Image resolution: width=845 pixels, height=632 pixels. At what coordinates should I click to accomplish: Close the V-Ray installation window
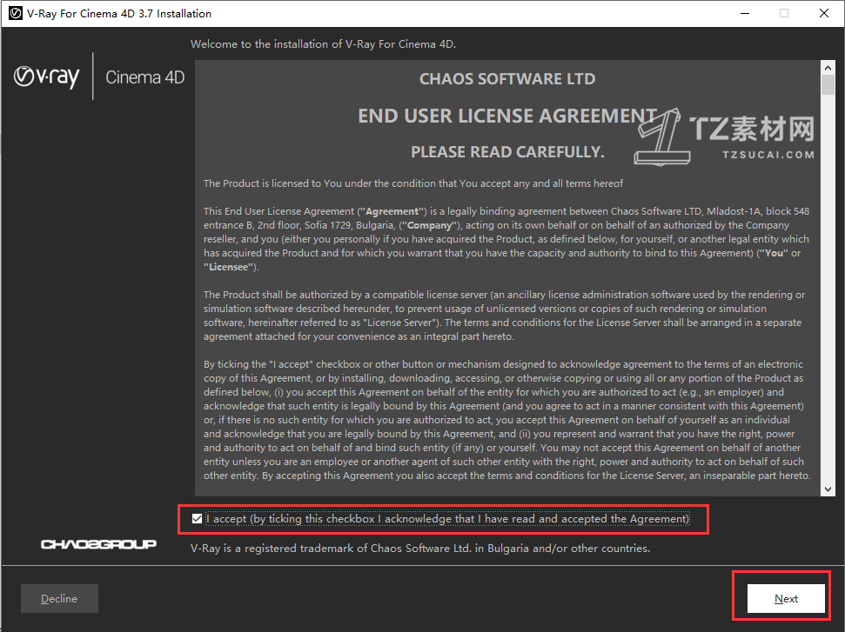pos(824,13)
